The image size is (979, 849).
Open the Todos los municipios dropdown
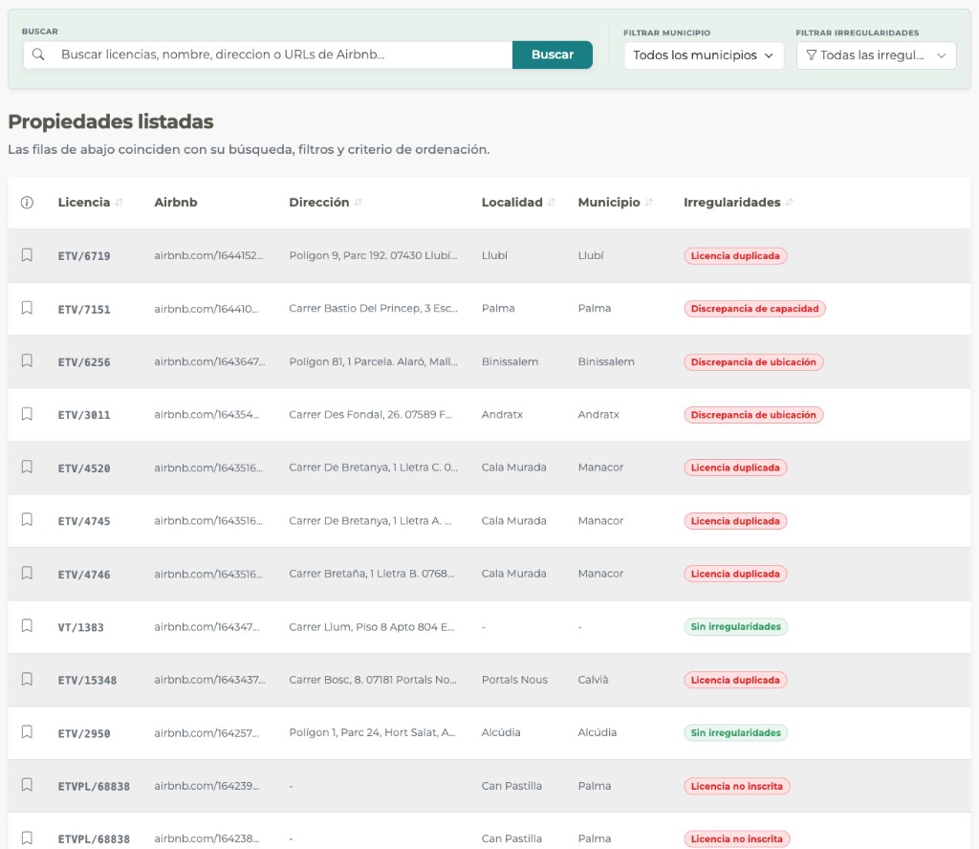coord(703,55)
